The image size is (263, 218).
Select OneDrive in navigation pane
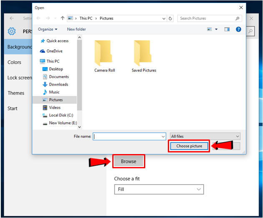point(51,51)
